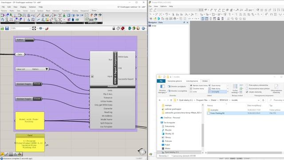The height and width of the screenshot is (160, 284).
Task: Click the Explorer search field
Action: click(x=276, y=100)
